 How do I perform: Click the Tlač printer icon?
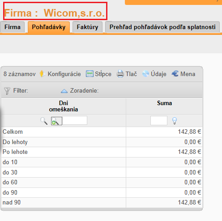(x=120, y=74)
